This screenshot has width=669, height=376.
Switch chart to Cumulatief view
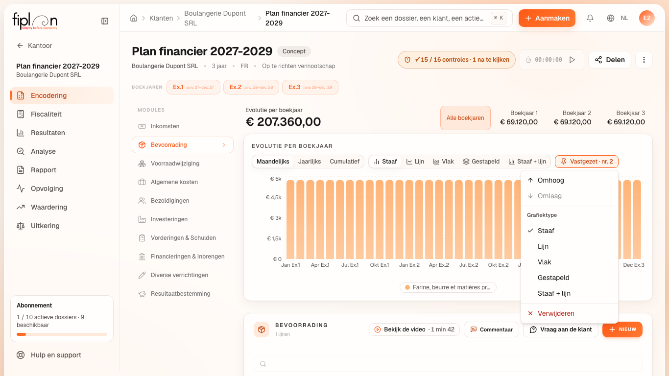[x=345, y=162]
